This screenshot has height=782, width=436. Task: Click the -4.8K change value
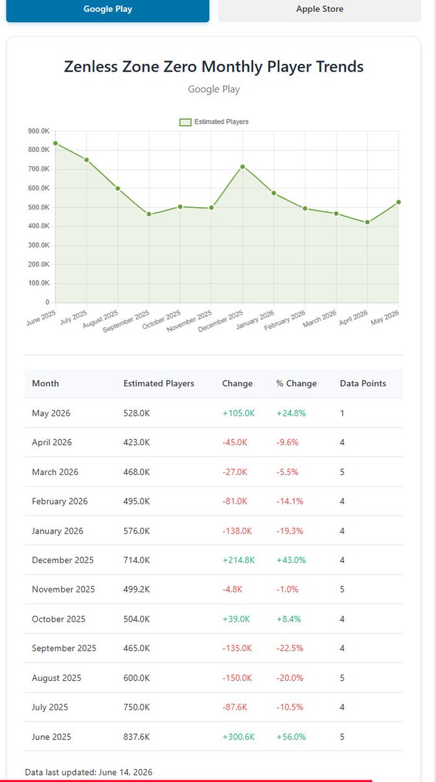(x=232, y=589)
